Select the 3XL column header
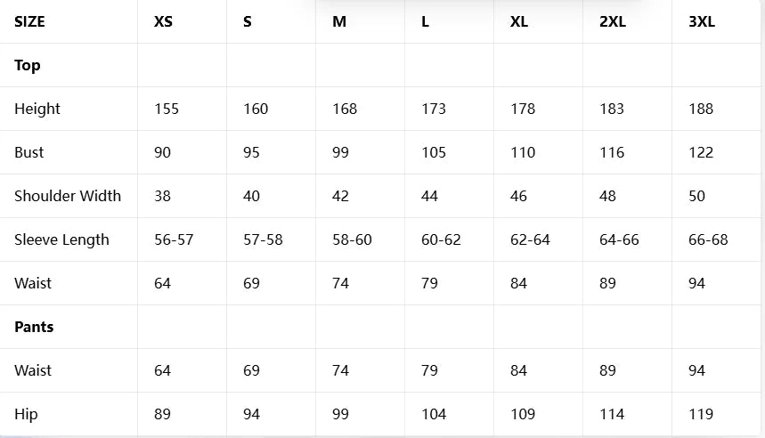This screenshot has height=438, width=765. point(702,21)
